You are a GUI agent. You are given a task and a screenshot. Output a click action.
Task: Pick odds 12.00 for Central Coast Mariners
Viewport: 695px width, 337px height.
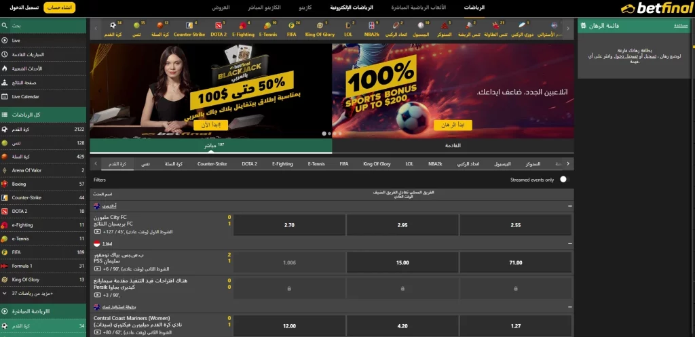[x=289, y=326]
